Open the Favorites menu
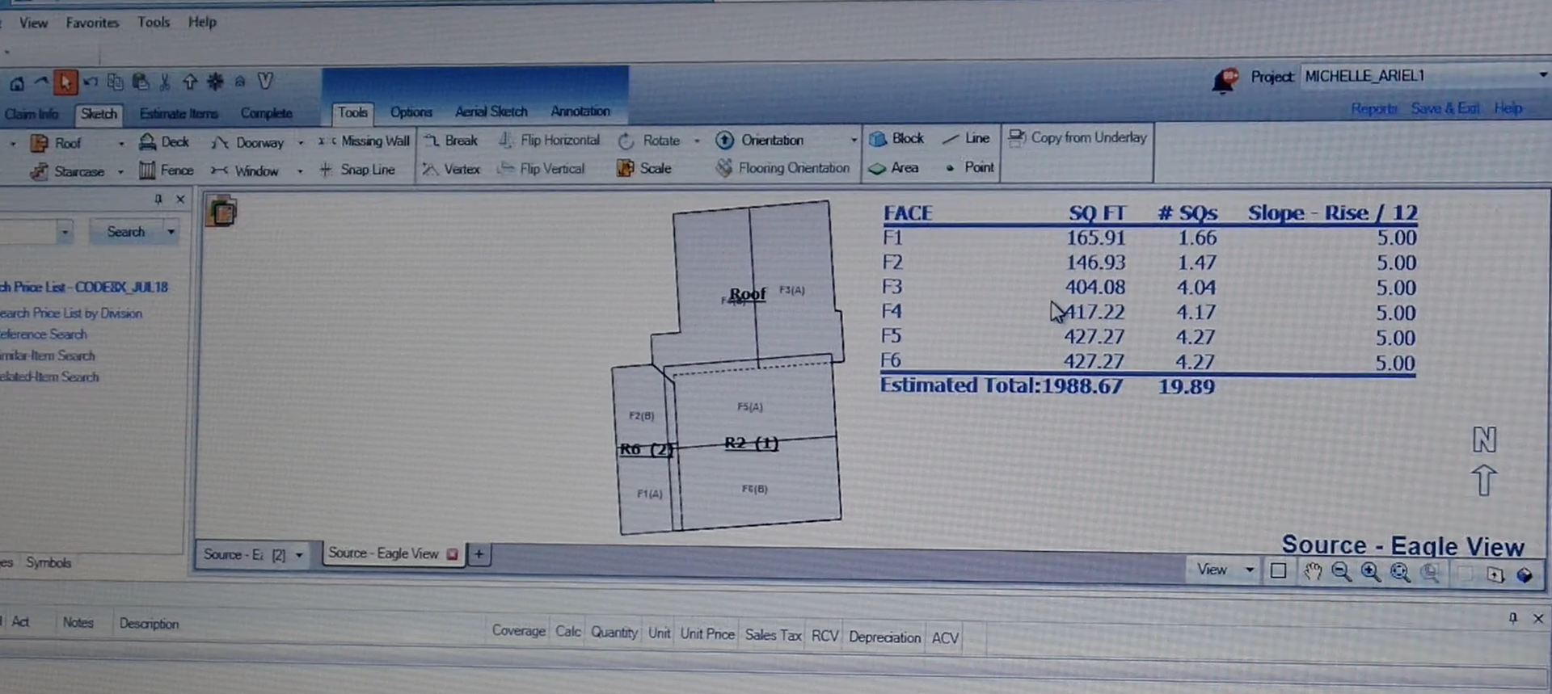 coord(92,23)
